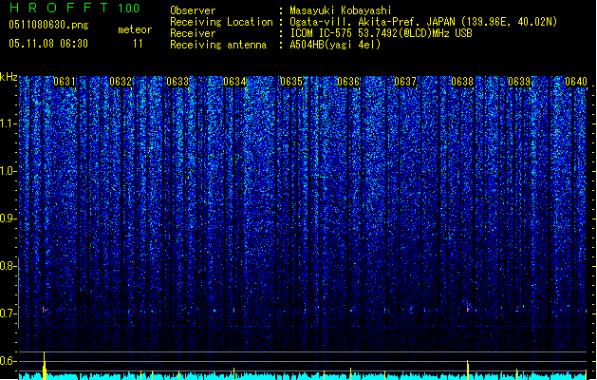
Task: Select the observer name Masayuki Kobayashi
Action: 341,10
